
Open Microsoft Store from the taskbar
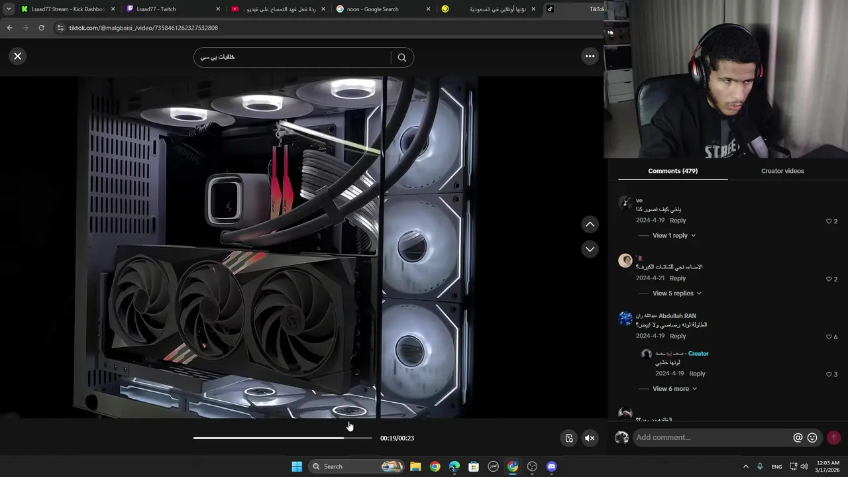click(x=474, y=466)
